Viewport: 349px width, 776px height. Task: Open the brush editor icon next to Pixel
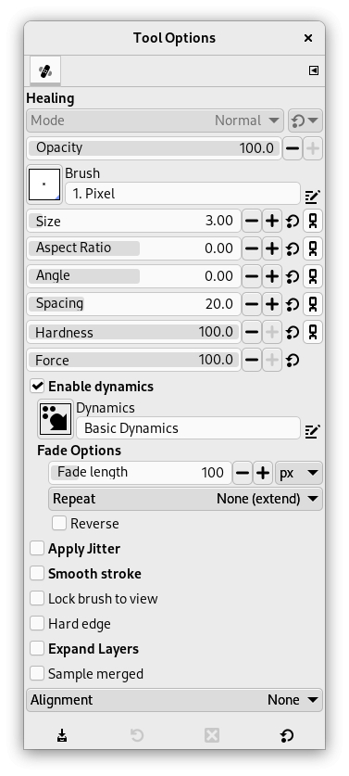coord(312,197)
